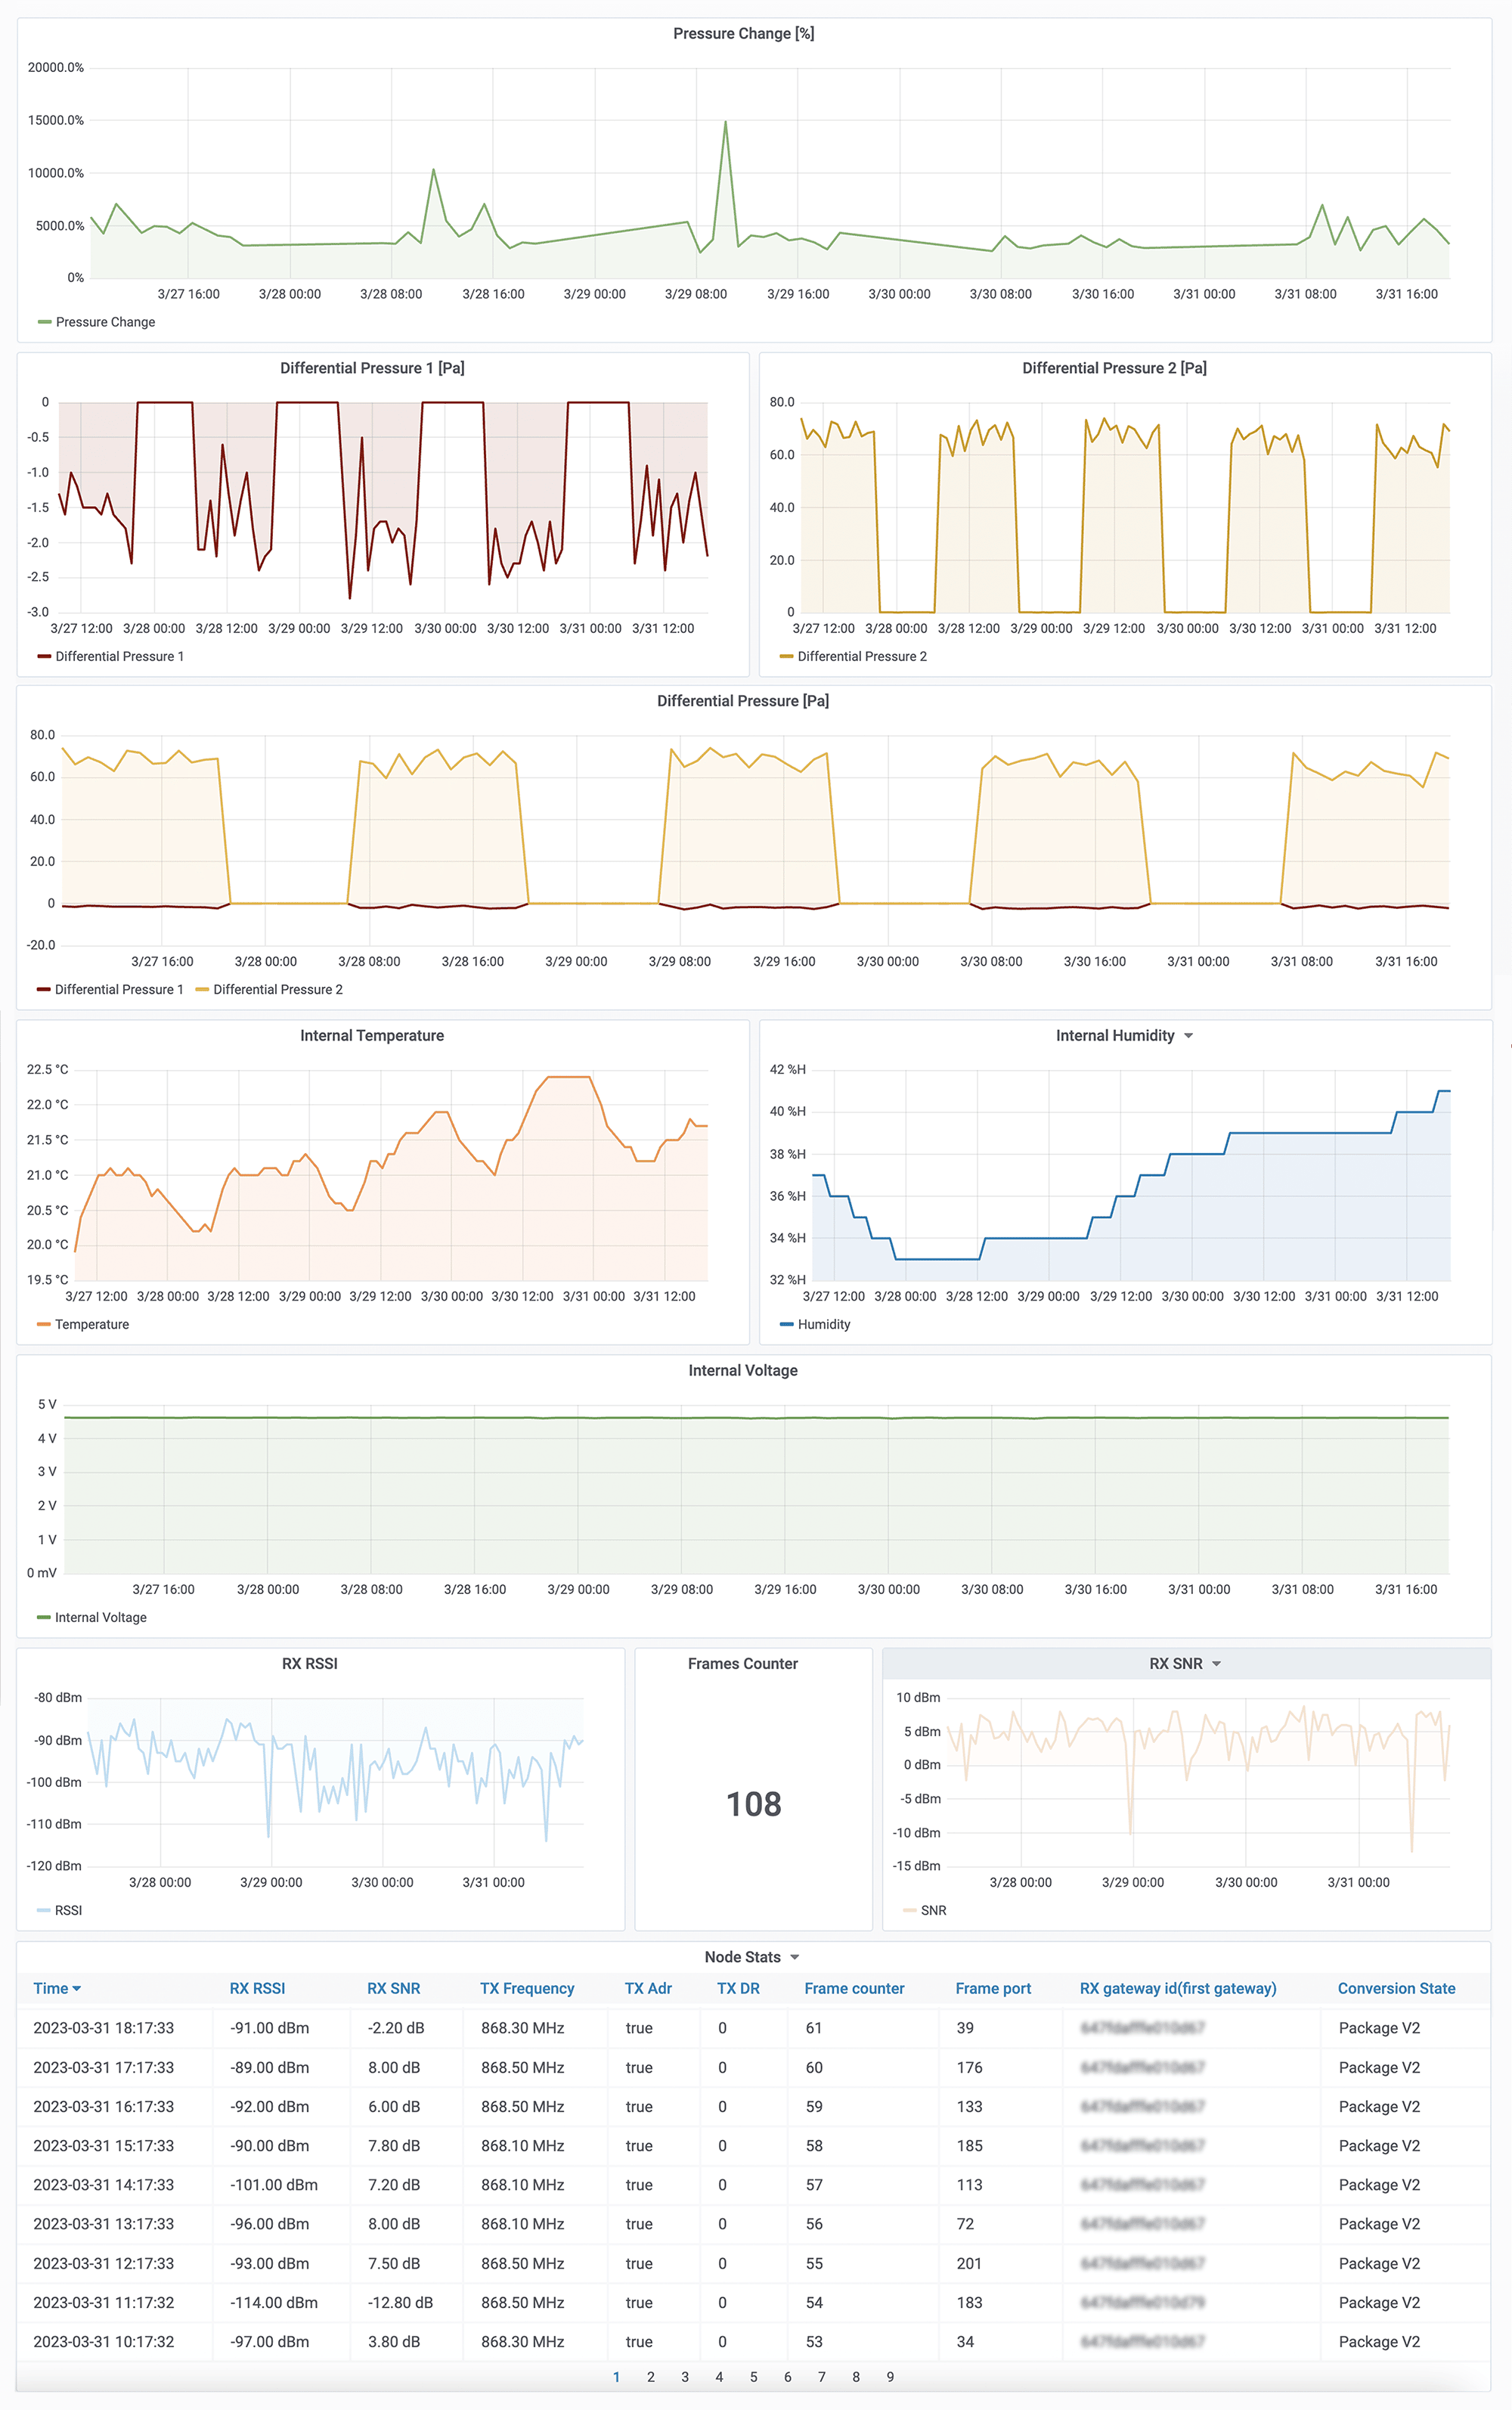Jump to page 9 of Node Stats
1512x2410 pixels.
(x=889, y=2377)
